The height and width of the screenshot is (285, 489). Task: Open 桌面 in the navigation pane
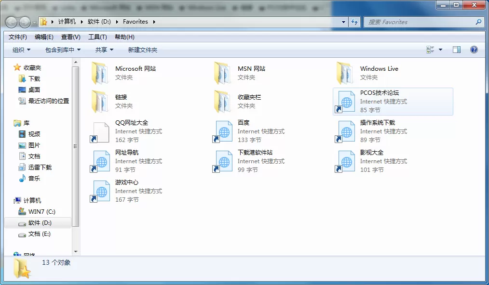pos(34,90)
